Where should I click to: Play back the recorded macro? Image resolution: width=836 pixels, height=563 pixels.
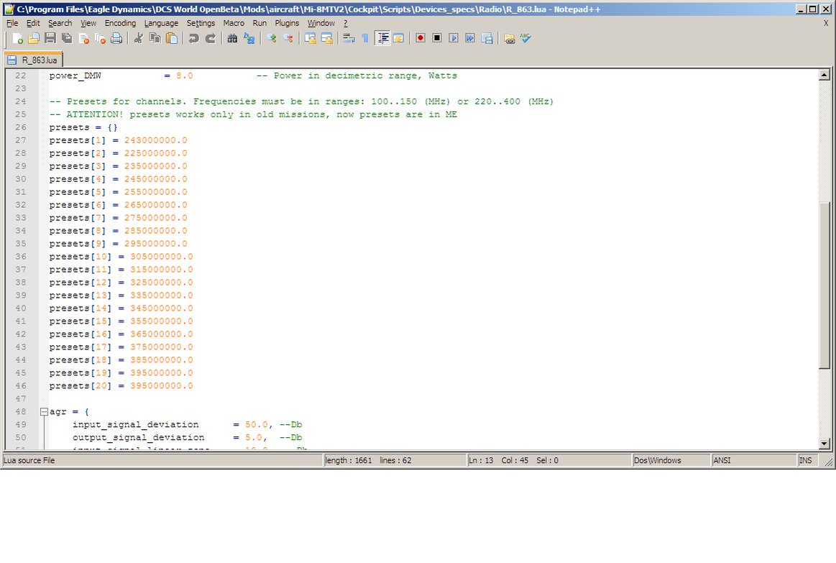coord(453,38)
